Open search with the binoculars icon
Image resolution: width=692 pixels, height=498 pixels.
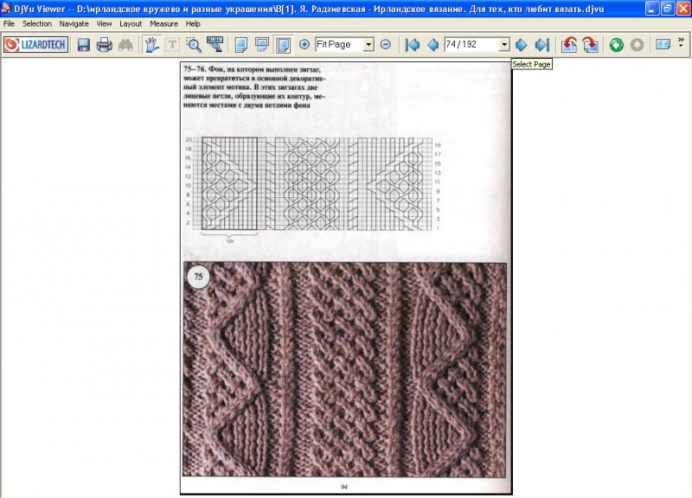coord(125,45)
